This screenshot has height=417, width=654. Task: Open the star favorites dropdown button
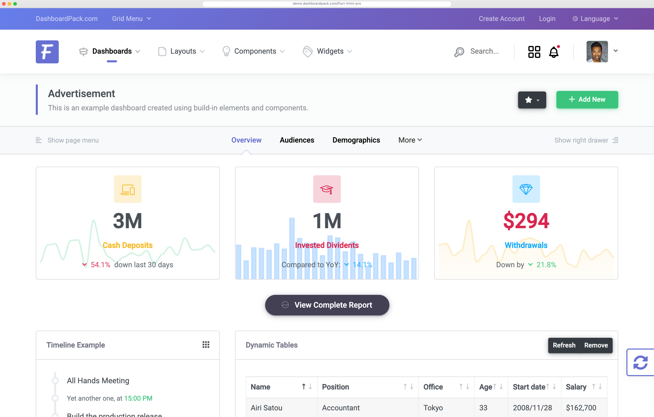click(532, 100)
